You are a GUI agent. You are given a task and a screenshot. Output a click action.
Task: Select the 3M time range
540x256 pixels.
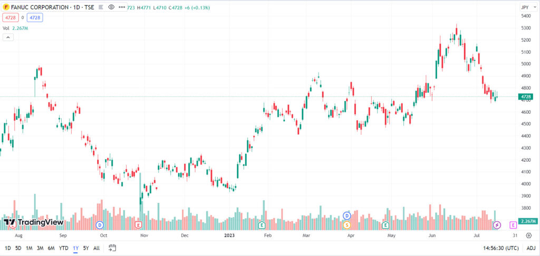coord(40,248)
